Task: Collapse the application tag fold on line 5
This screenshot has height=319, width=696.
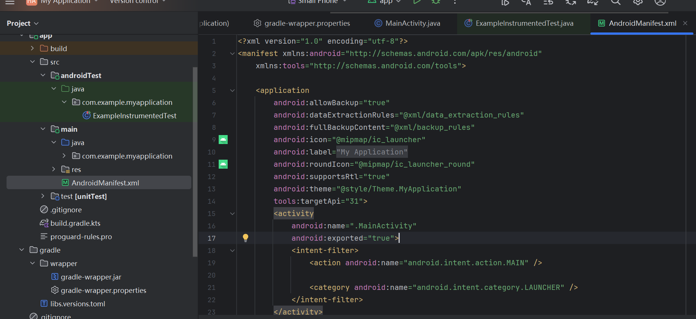Action: click(232, 90)
